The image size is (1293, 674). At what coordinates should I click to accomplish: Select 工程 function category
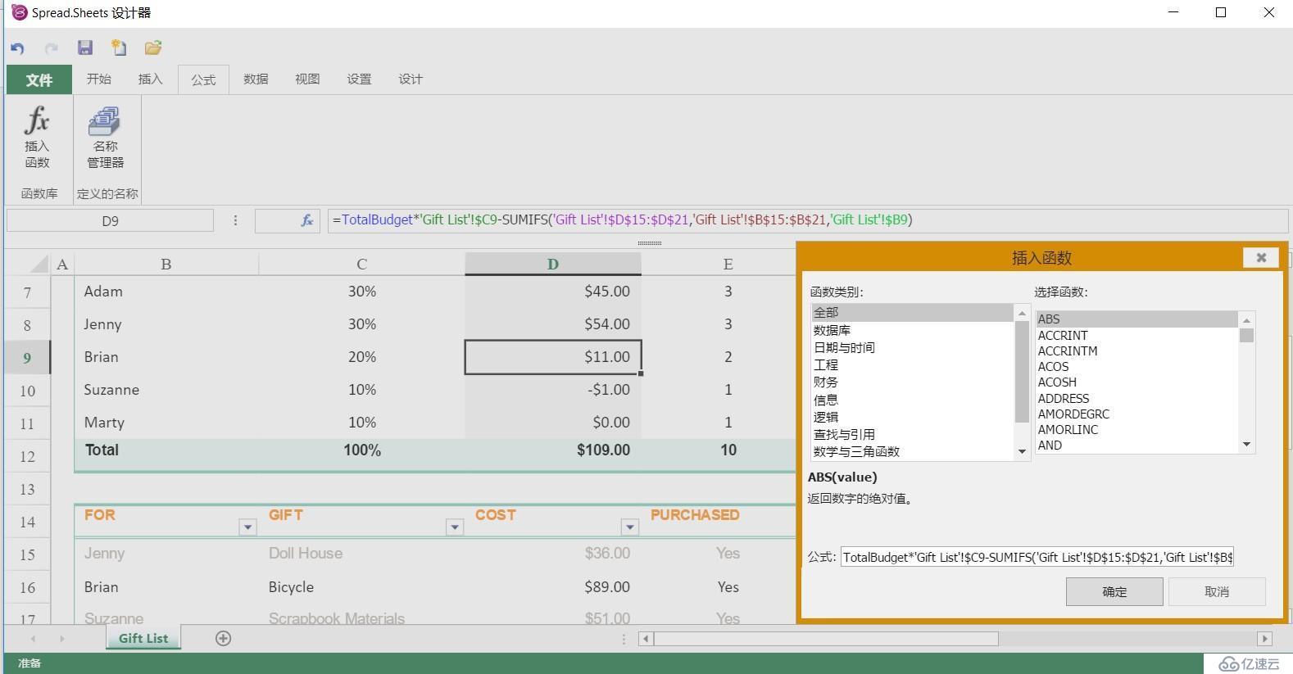912,364
